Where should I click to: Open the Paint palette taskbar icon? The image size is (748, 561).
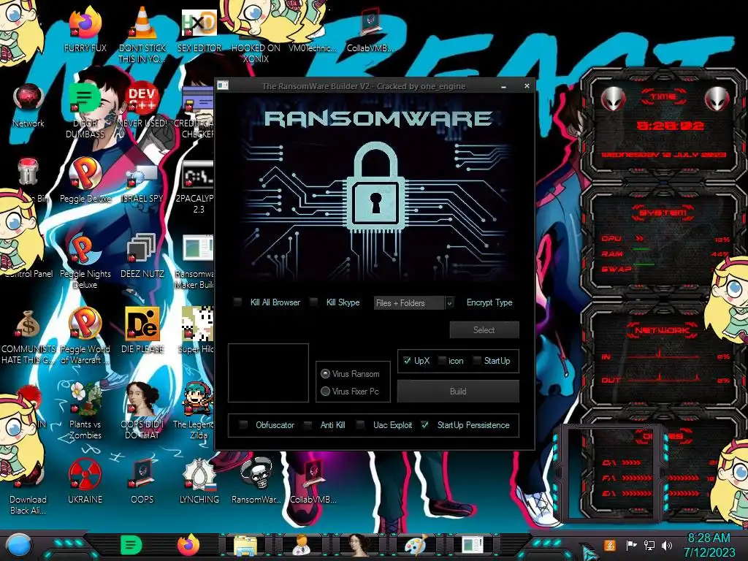pos(416,546)
